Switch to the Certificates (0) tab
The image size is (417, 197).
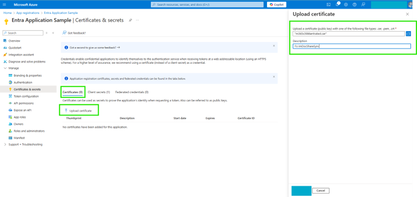pyautogui.click(x=73, y=92)
